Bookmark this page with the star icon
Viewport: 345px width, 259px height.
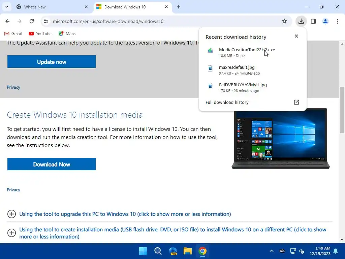[x=284, y=21]
